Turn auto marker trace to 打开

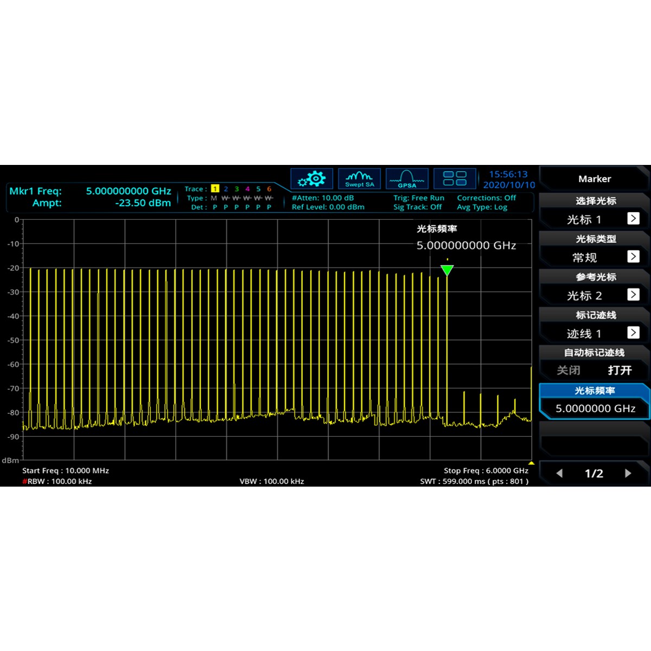(x=620, y=371)
